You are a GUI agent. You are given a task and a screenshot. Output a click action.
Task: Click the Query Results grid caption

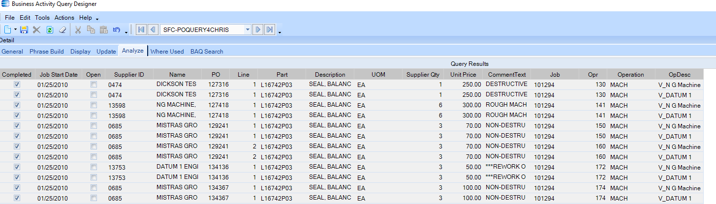click(469, 64)
